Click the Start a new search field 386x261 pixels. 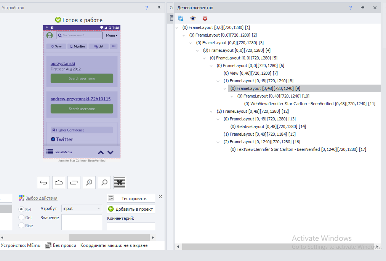[79, 35]
